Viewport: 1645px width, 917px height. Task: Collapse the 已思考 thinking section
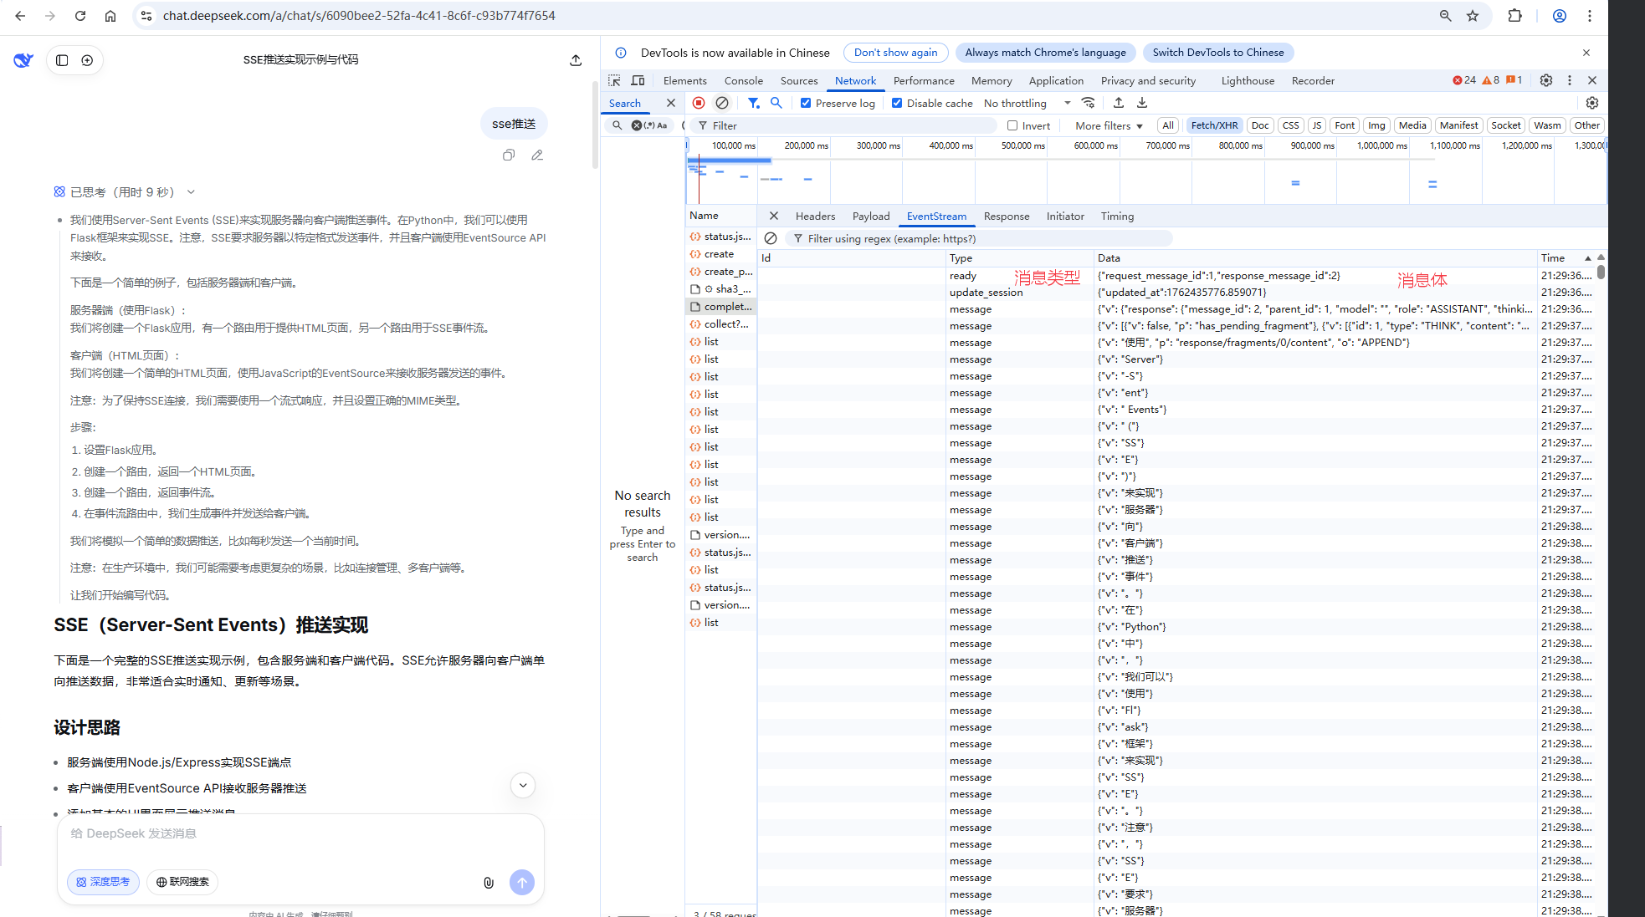[x=191, y=192]
